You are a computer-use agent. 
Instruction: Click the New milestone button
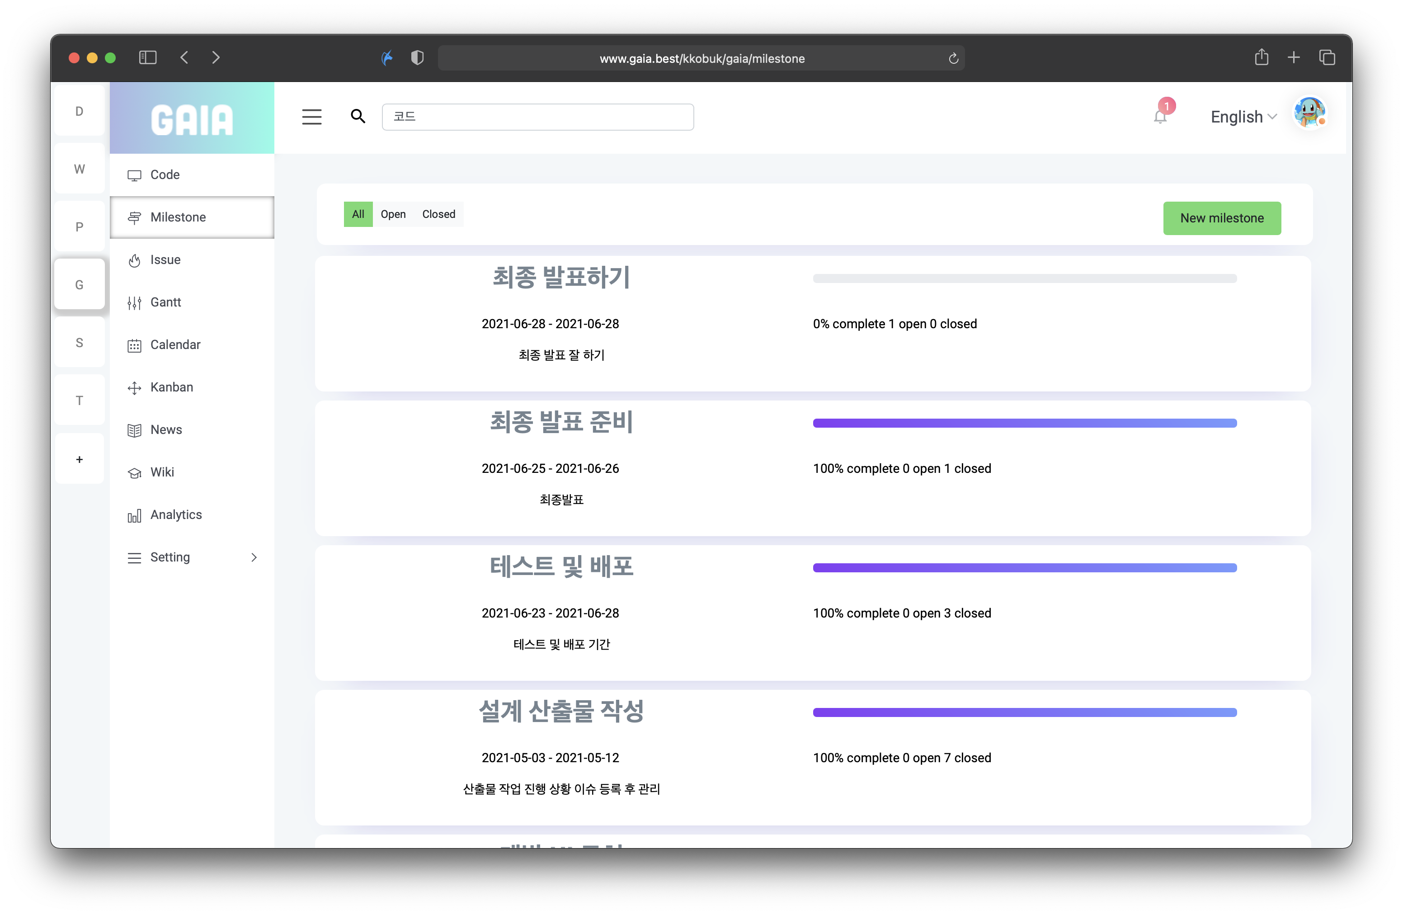click(x=1221, y=218)
